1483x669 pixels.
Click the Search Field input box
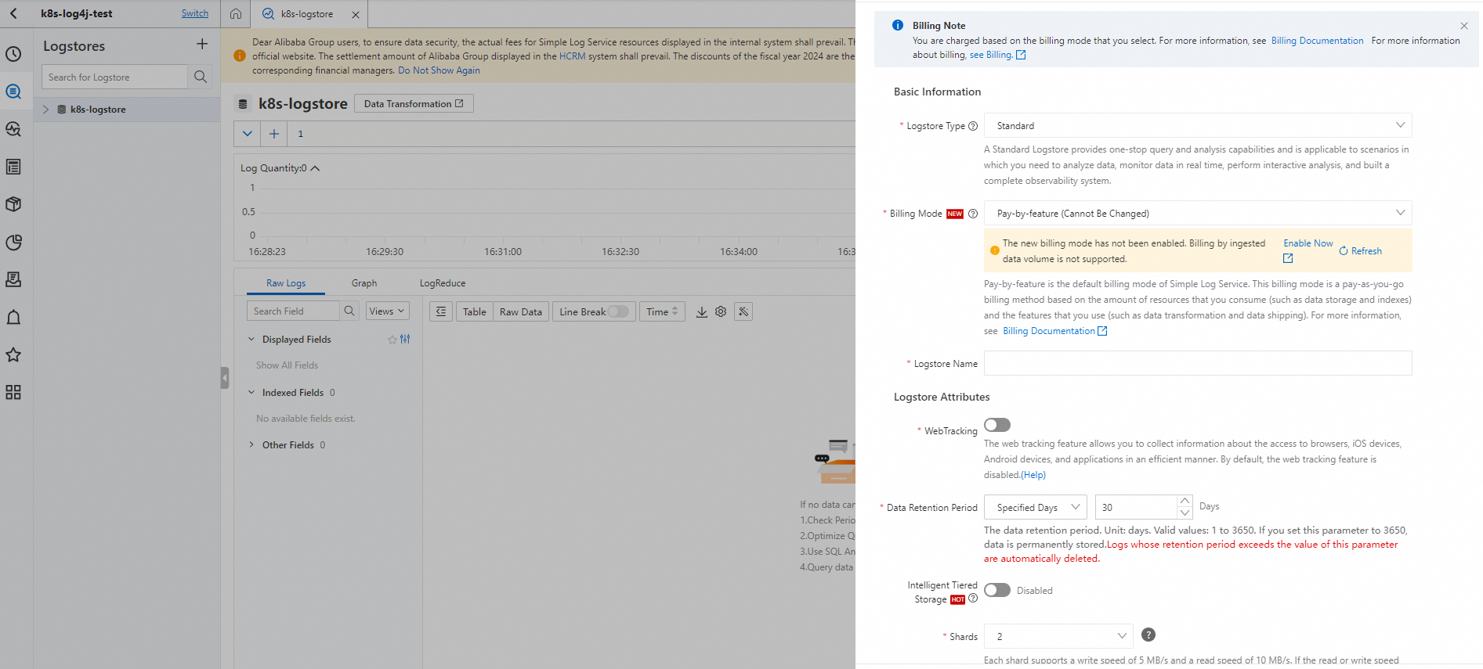point(293,311)
